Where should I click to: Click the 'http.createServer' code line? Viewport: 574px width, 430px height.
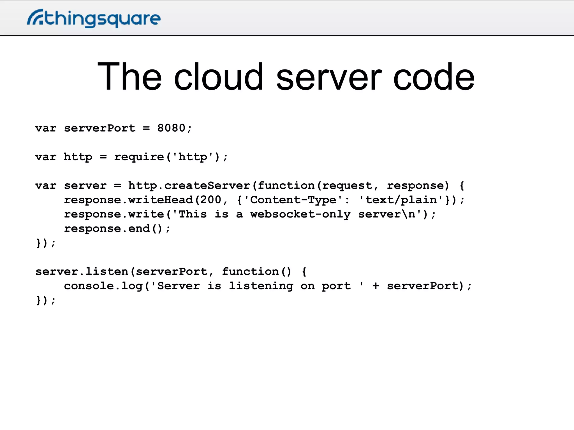(250, 186)
